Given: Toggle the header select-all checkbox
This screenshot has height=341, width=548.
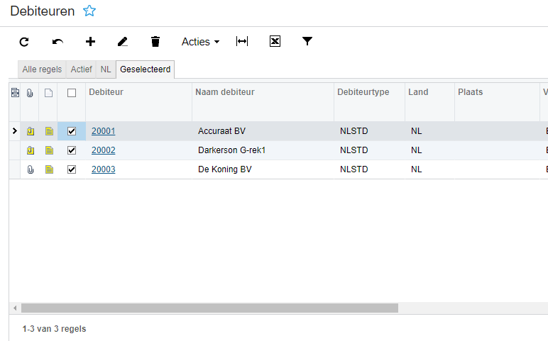Looking at the screenshot, I should point(72,92).
